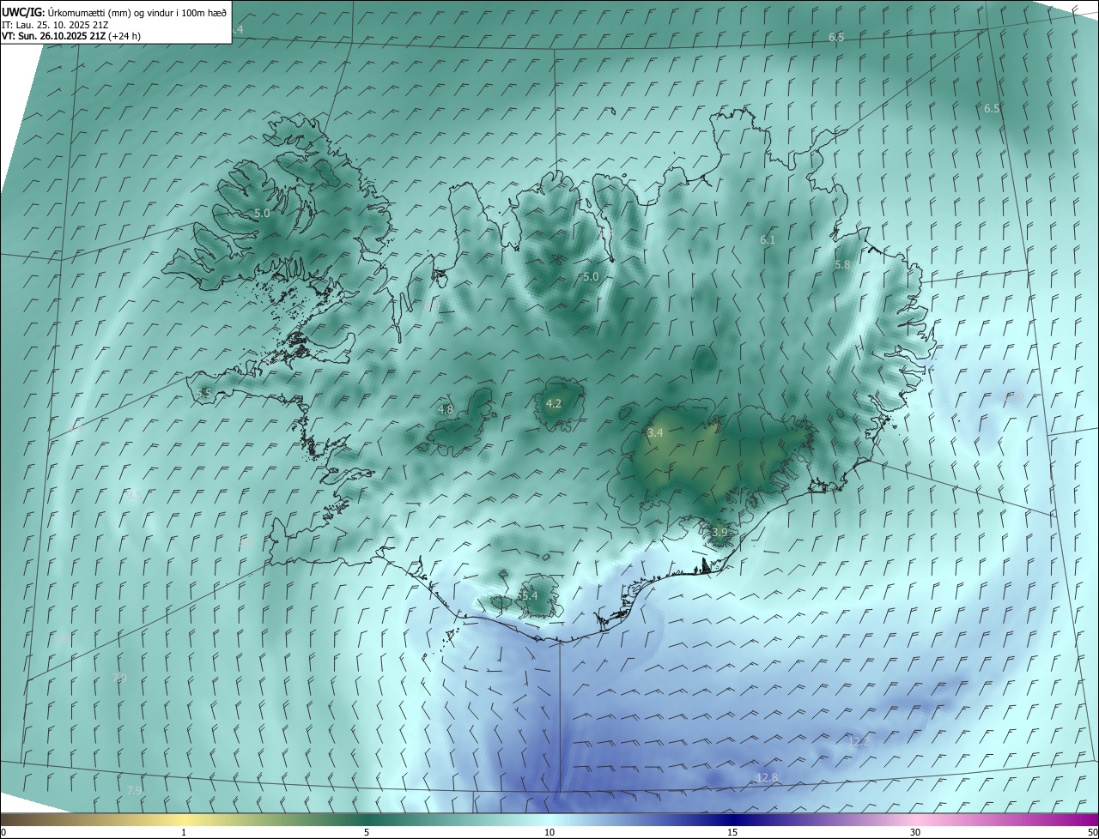The width and height of the screenshot is (1099, 839).
Task: Click the '5' tick on the color scale
Action: [367, 832]
